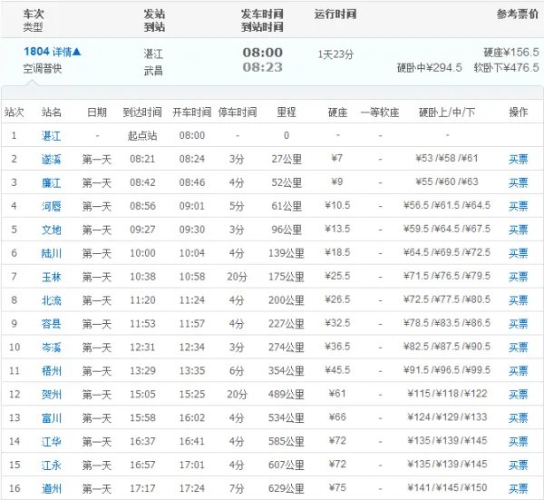Click 买票 for the 廉江 row

pyautogui.click(x=519, y=182)
